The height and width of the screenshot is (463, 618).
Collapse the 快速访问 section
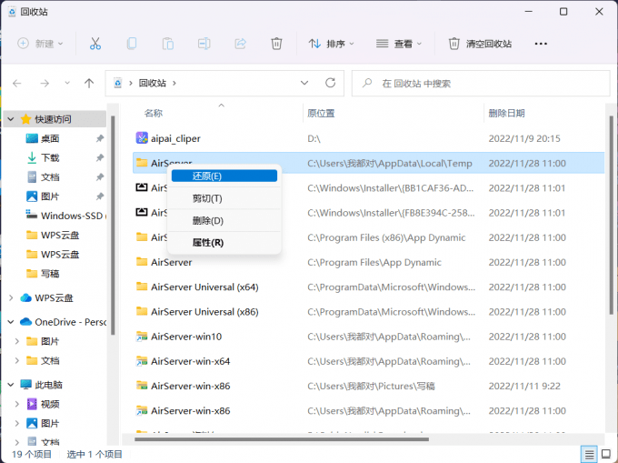pyautogui.click(x=11, y=119)
